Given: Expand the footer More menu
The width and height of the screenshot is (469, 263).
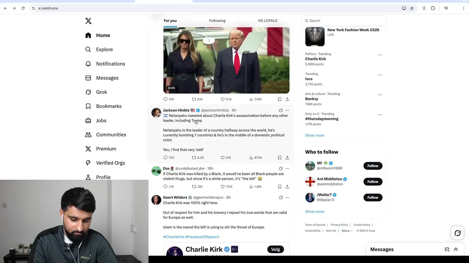Looking at the screenshot, I should pyautogui.click(x=347, y=230).
